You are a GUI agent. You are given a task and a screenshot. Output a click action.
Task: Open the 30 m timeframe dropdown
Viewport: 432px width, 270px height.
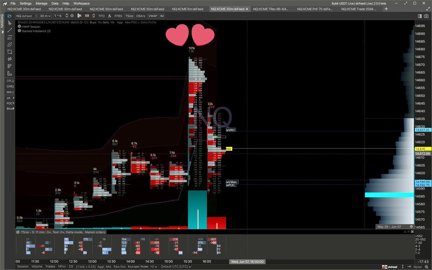click(x=45, y=16)
